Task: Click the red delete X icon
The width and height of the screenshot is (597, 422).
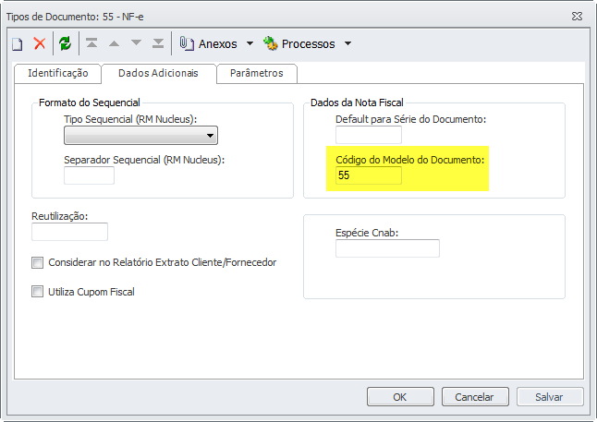Action: click(x=40, y=43)
